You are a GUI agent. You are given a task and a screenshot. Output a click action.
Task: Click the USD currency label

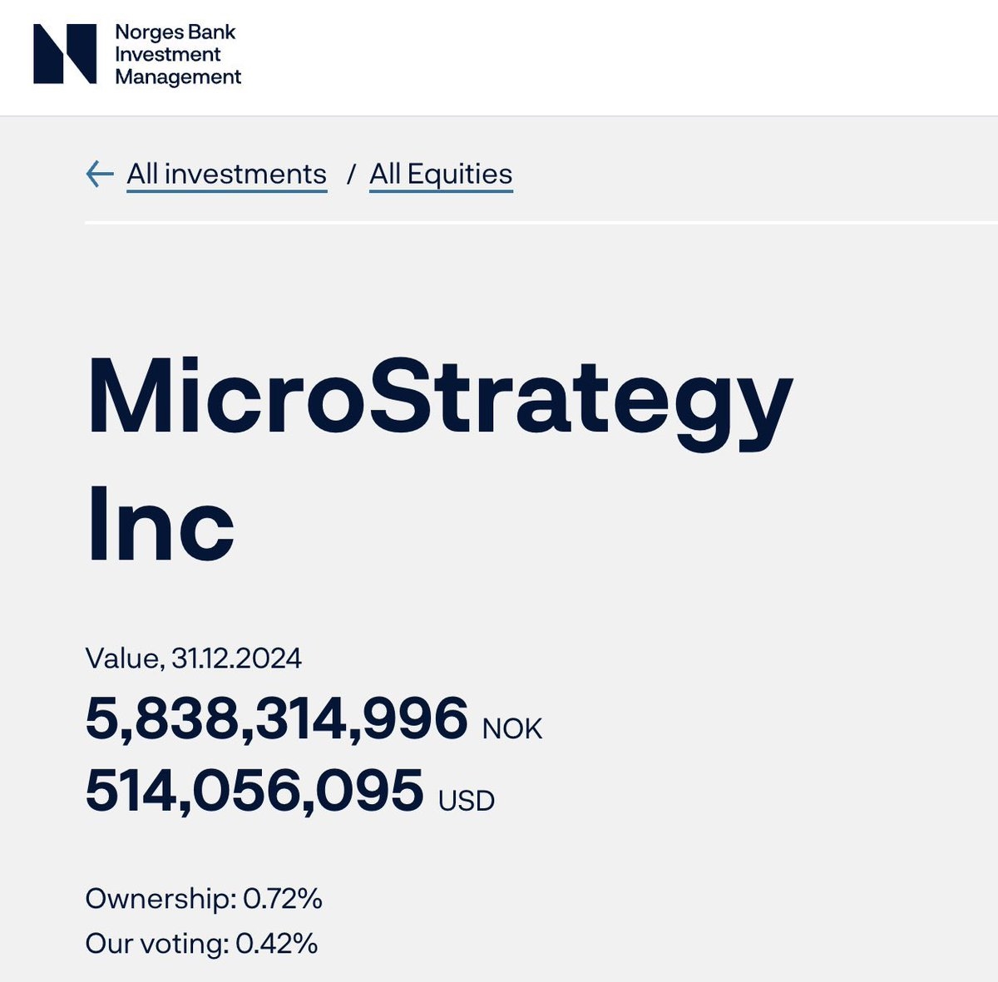click(x=467, y=801)
